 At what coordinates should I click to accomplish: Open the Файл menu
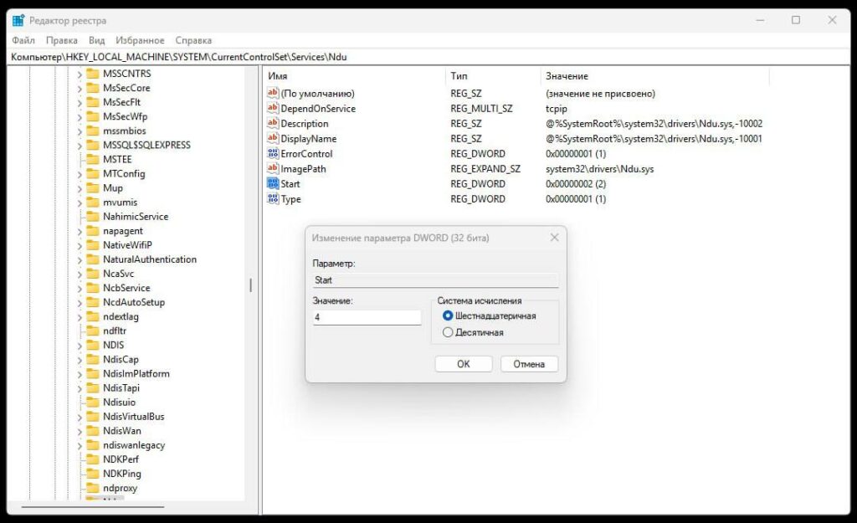point(23,40)
